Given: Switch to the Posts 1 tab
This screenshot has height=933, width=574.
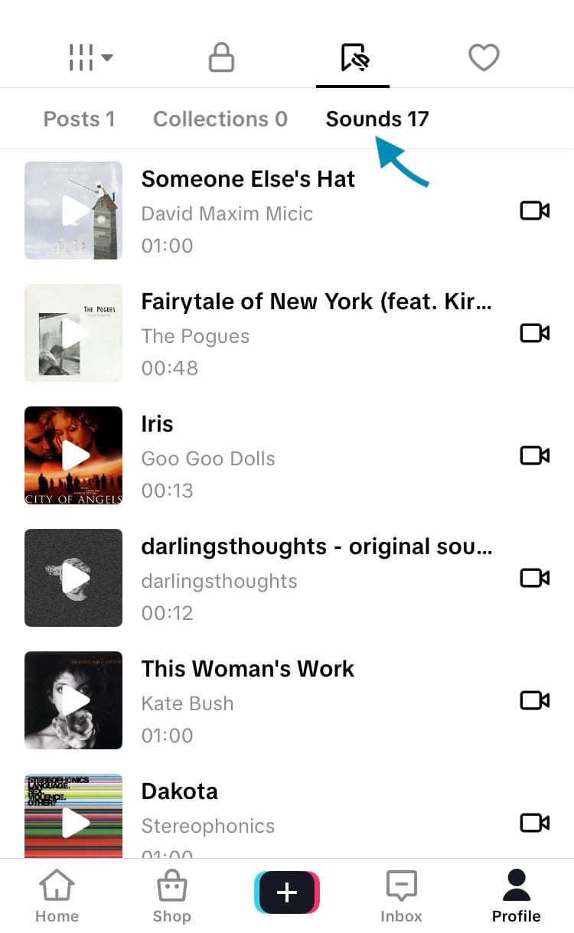Looking at the screenshot, I should click(79, 119).
